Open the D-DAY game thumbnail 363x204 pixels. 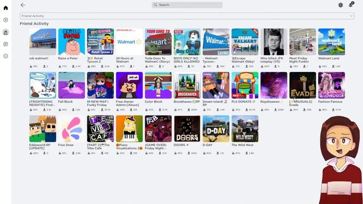point(216,129)
